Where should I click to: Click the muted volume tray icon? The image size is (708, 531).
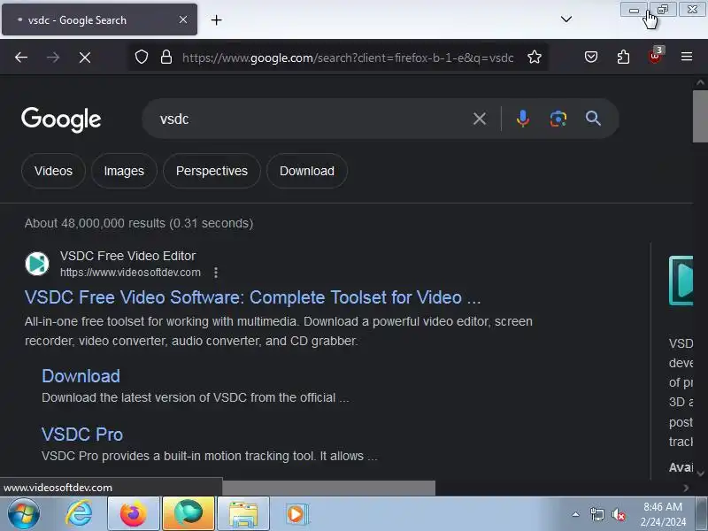[618, 514]
